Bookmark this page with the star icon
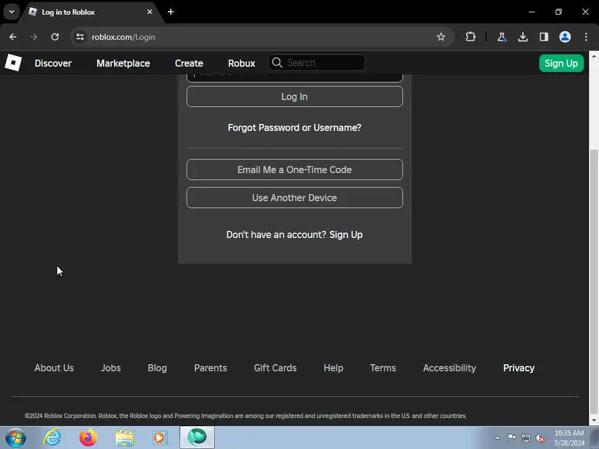 (x=441, y=37)
